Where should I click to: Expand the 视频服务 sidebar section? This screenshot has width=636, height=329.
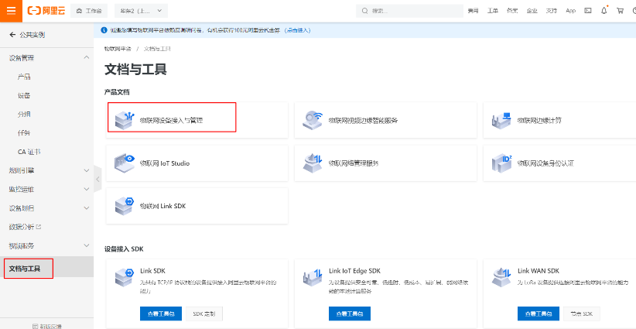point(46,245)
